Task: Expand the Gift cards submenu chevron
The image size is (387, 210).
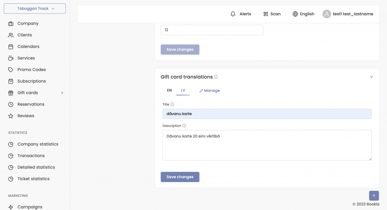Action: tap(62, 93)
